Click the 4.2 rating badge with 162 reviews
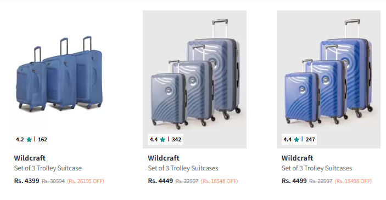 (31, 140)
